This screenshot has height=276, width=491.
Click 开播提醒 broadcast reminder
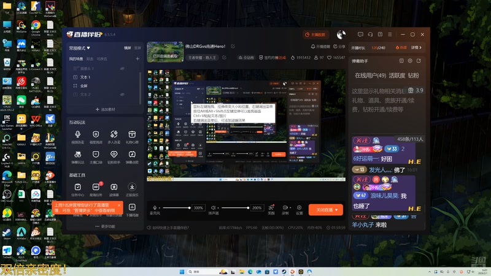pyautogui.click(x=320, y=47)
